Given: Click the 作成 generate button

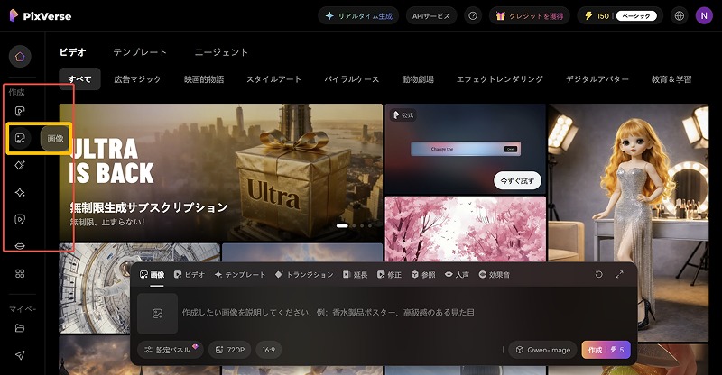Looking at the screenshot, I should 606,350.
